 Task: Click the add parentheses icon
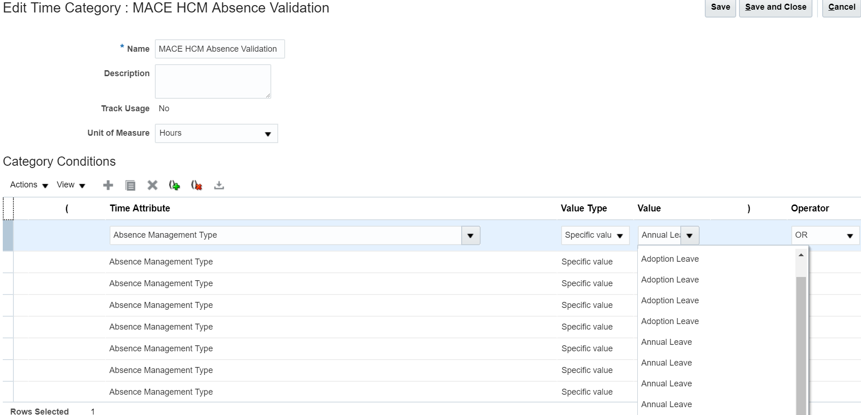(x=174, y=185)
